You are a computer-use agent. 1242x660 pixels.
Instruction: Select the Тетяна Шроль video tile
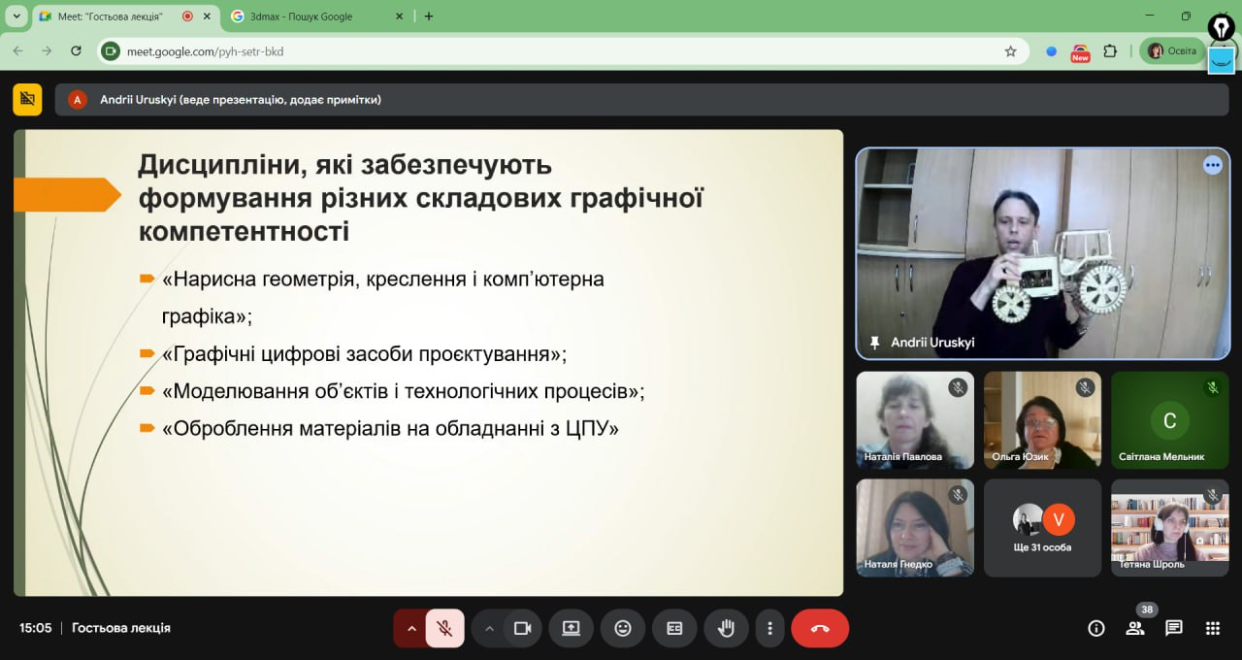(x=1169, y=527)
